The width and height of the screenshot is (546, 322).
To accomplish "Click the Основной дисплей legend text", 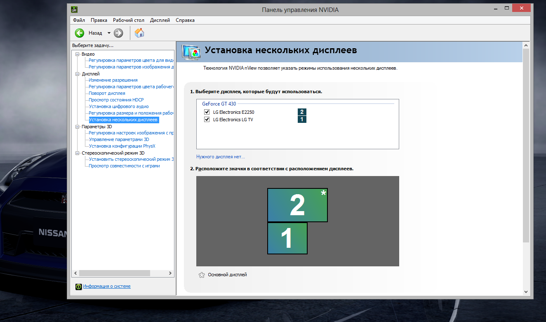I will pyautogui.click(x=227, y=275).
